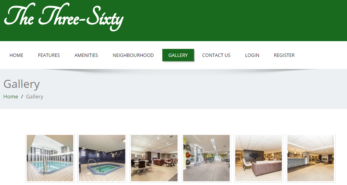Open the indoor swimming pool photo
Image resolution: width=347 pixels, height=185 pixels.
pyautogui.click(x=50, y=158)
